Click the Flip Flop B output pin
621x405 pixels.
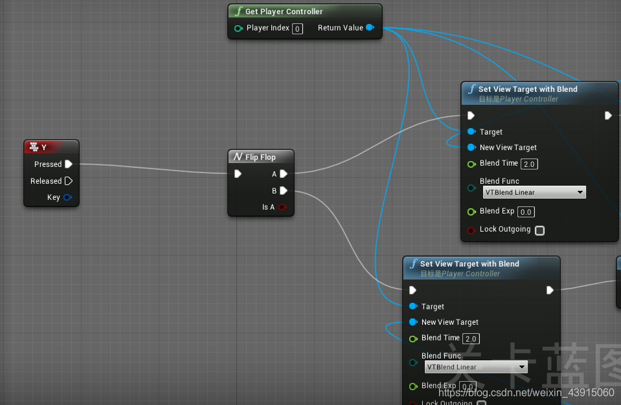click(x=284, y=191)
